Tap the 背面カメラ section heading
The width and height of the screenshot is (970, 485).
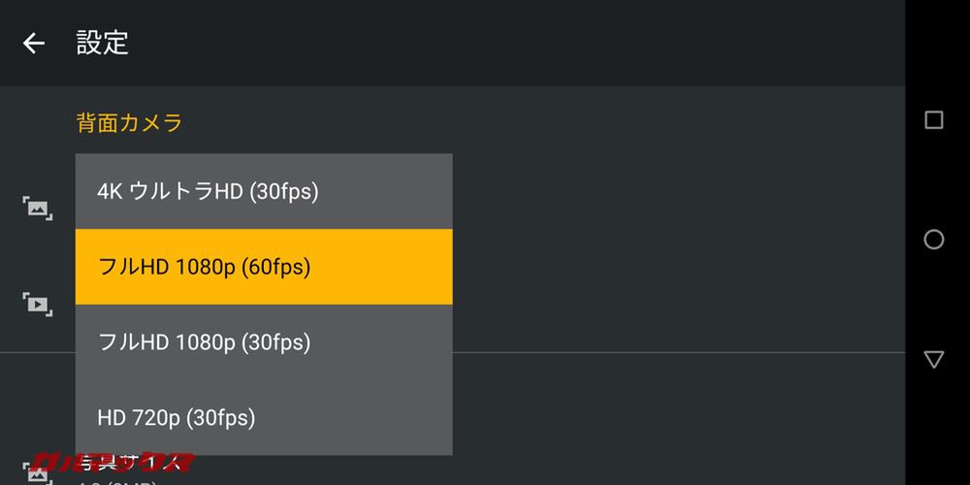129,122
